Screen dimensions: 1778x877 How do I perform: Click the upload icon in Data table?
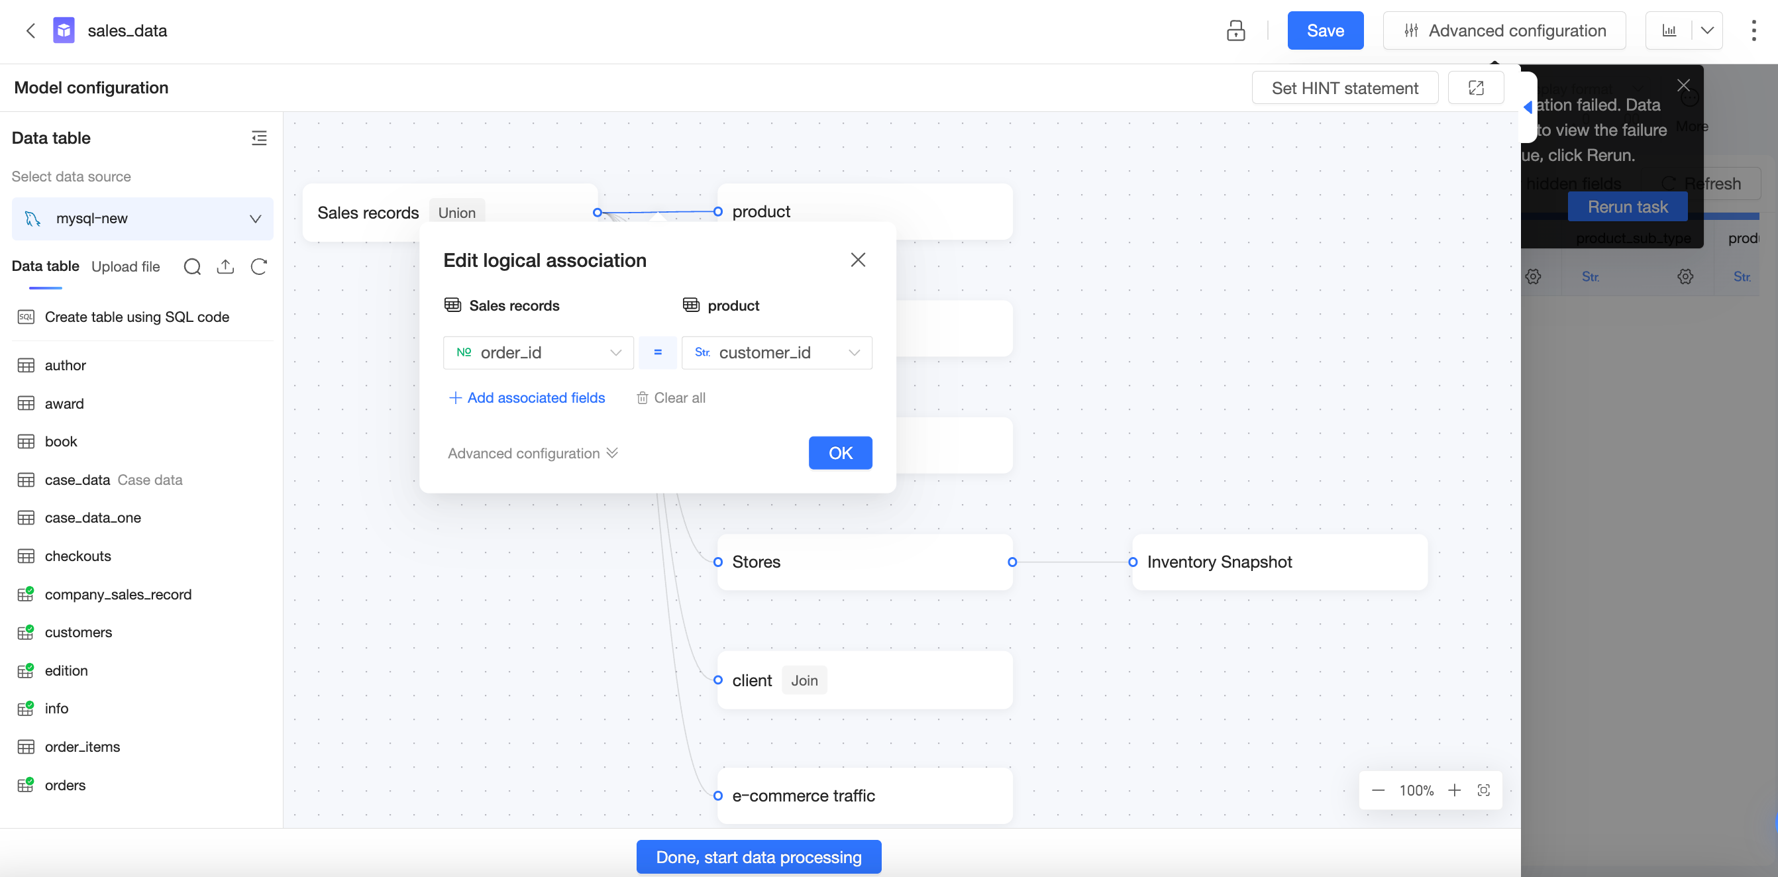click(226, 266)
